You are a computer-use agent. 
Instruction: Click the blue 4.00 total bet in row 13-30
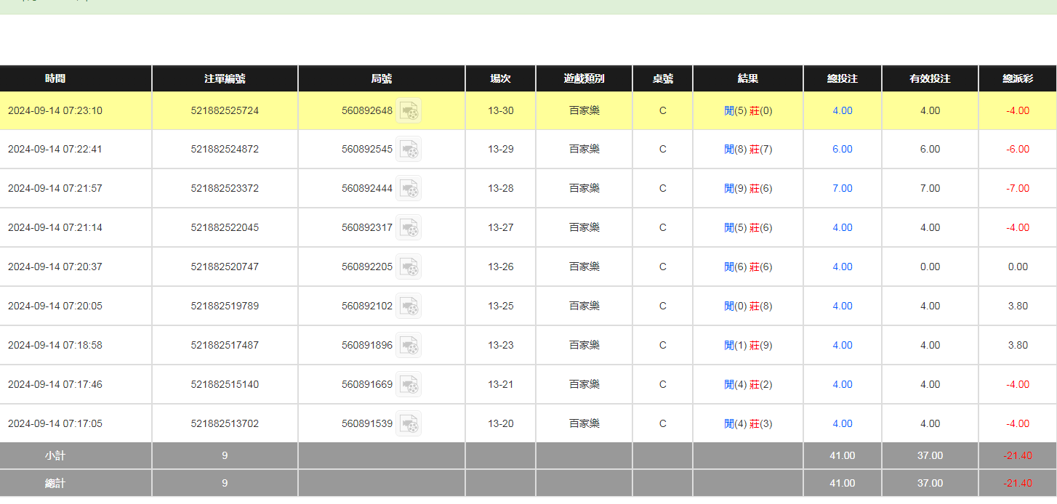[842, 111]
